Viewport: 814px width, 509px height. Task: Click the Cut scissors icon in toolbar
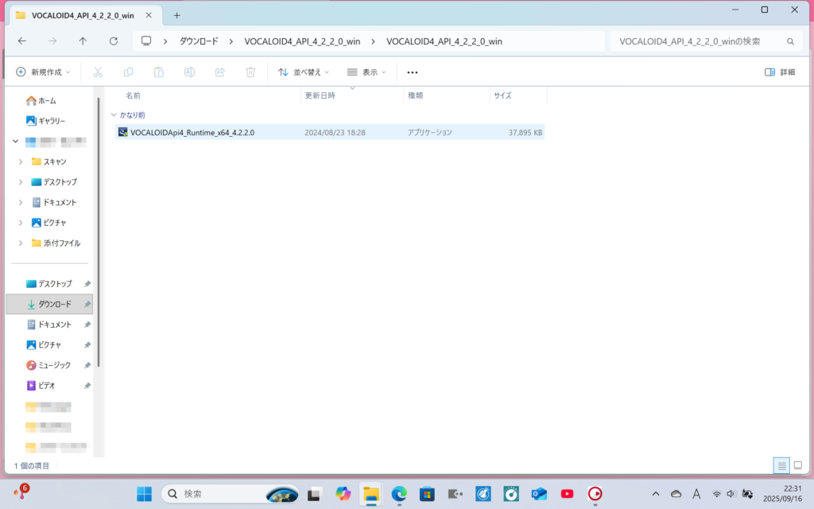tap(98, 72)
